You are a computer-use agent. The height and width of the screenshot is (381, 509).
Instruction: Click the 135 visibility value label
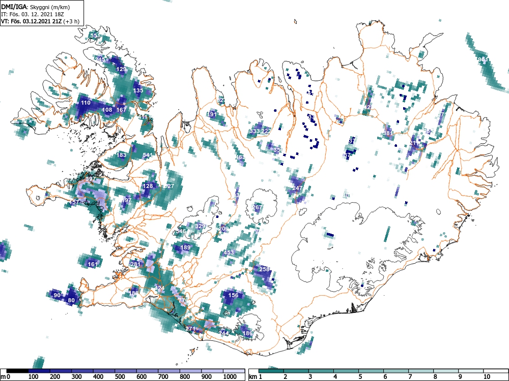pyautogui.click(x=138, y=90)
